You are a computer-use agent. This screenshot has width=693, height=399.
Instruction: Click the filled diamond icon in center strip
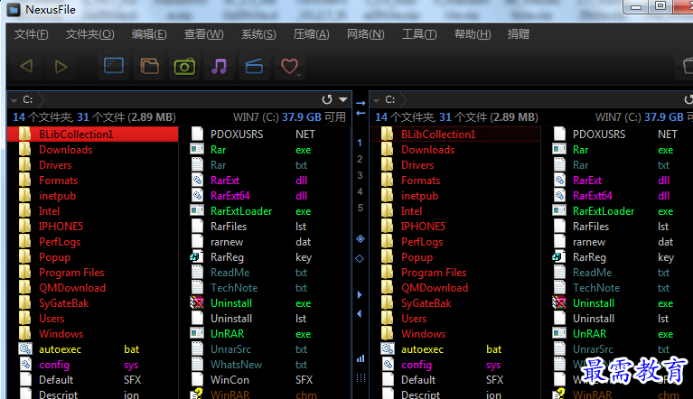[x=361, y=239]
